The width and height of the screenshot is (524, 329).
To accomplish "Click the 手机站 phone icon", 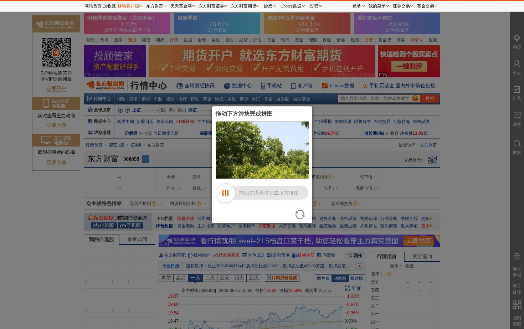I will 263,86.
